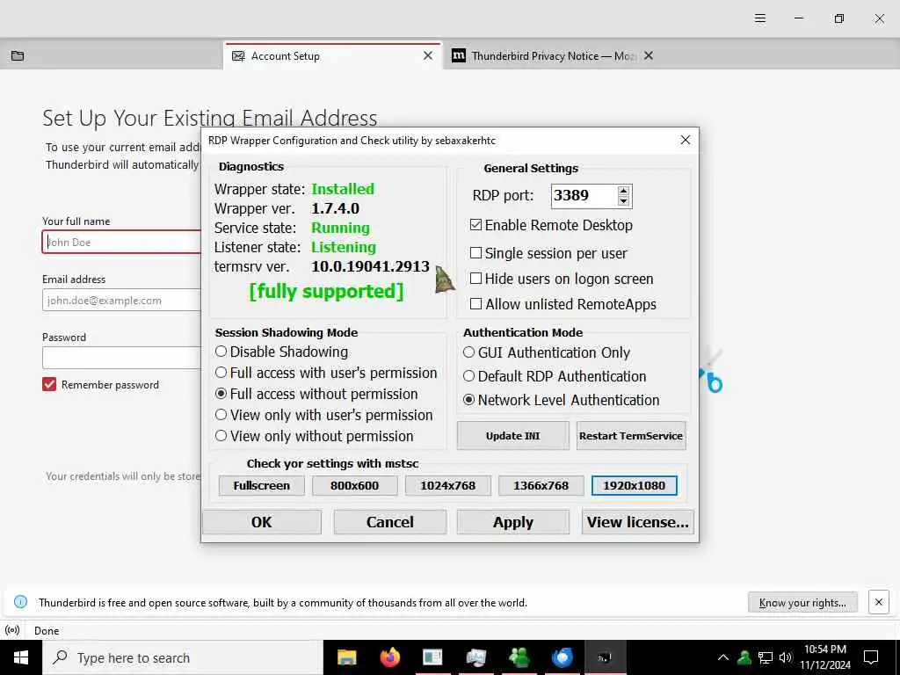Viewport: 900px width, 675px height.
Task: Open View license... button
Action: tap(638, 522)
